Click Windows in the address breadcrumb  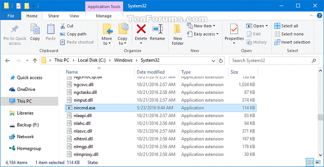123,60
